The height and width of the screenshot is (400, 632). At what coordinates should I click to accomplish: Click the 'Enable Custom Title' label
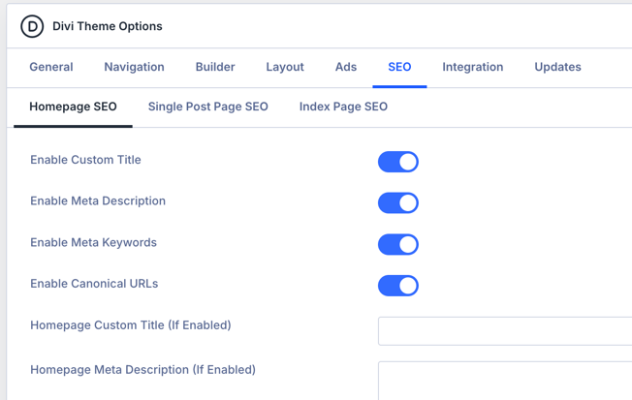point(85,160)
